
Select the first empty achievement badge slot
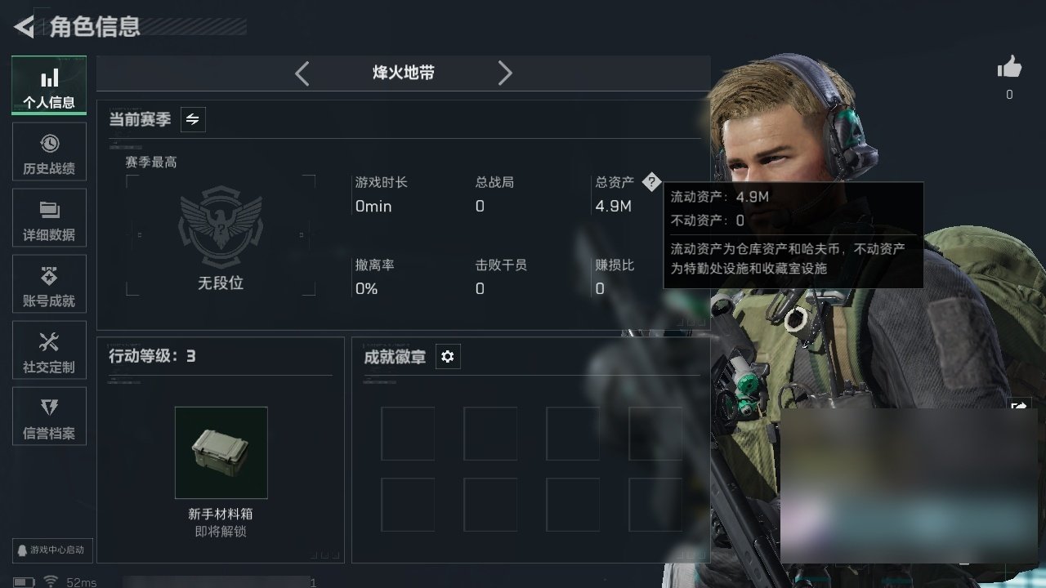click(x=408, y=434)
